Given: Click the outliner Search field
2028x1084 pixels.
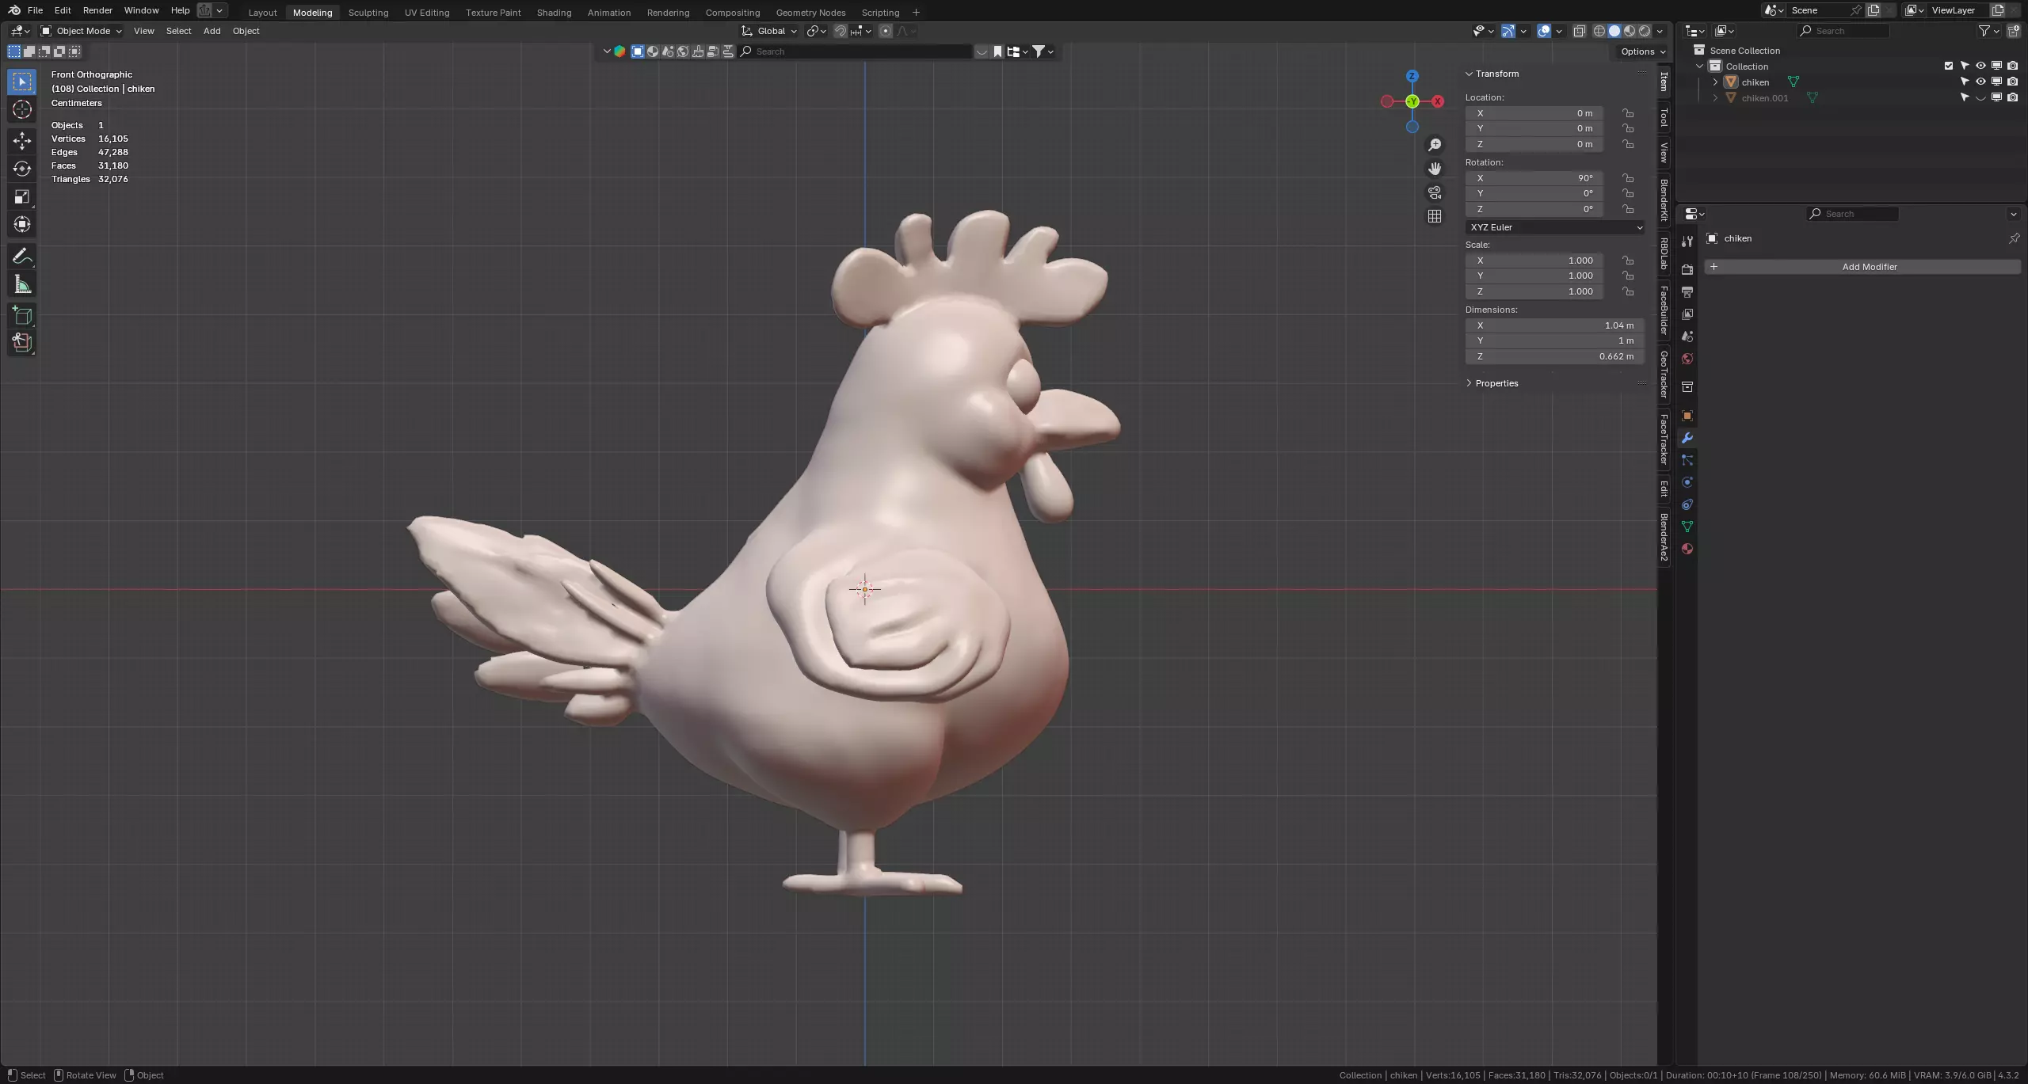Looking at the screenshot, I should pos(1843,31).
